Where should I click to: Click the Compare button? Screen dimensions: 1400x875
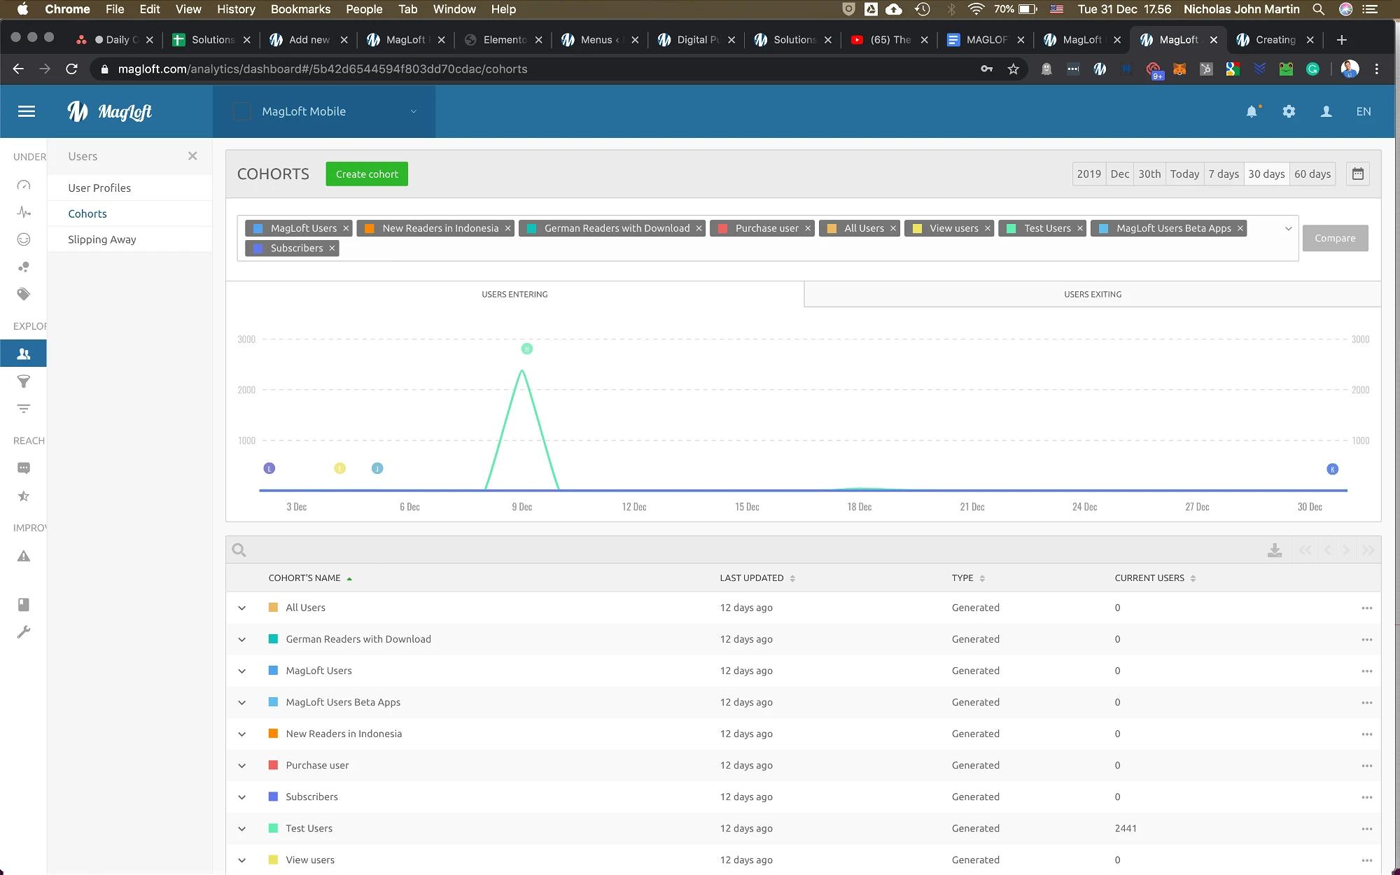tap(1334, 238)
